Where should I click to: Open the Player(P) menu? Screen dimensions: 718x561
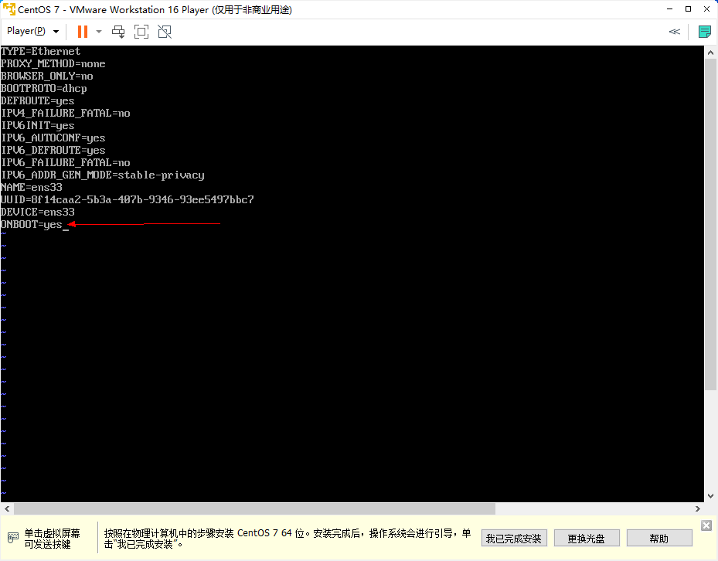pyautogui.click(x=32, y=32)
